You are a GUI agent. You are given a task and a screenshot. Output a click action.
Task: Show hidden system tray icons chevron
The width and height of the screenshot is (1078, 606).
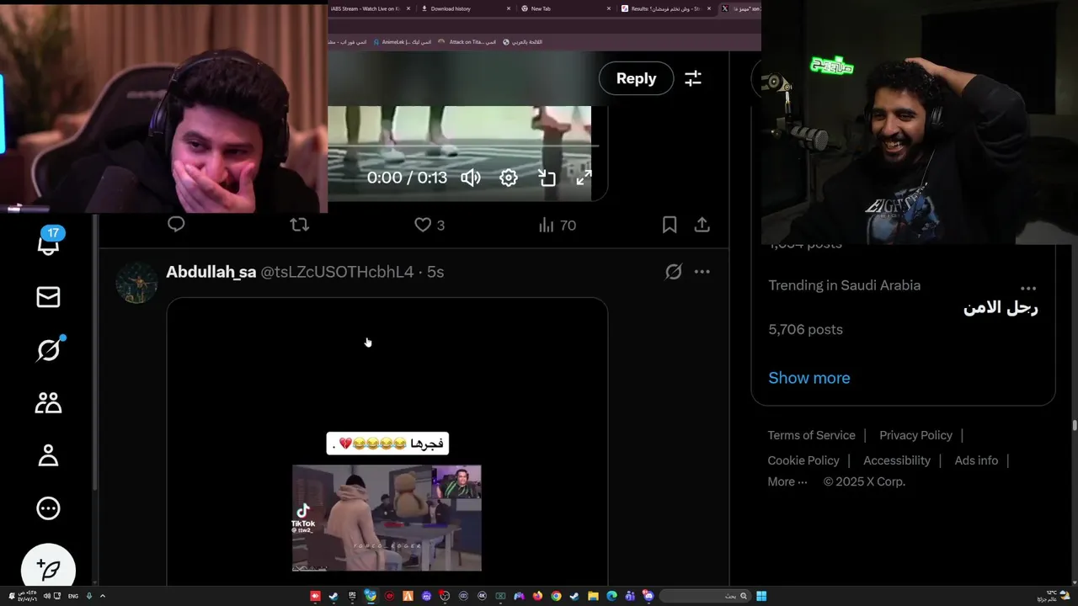tap(103, 596)
